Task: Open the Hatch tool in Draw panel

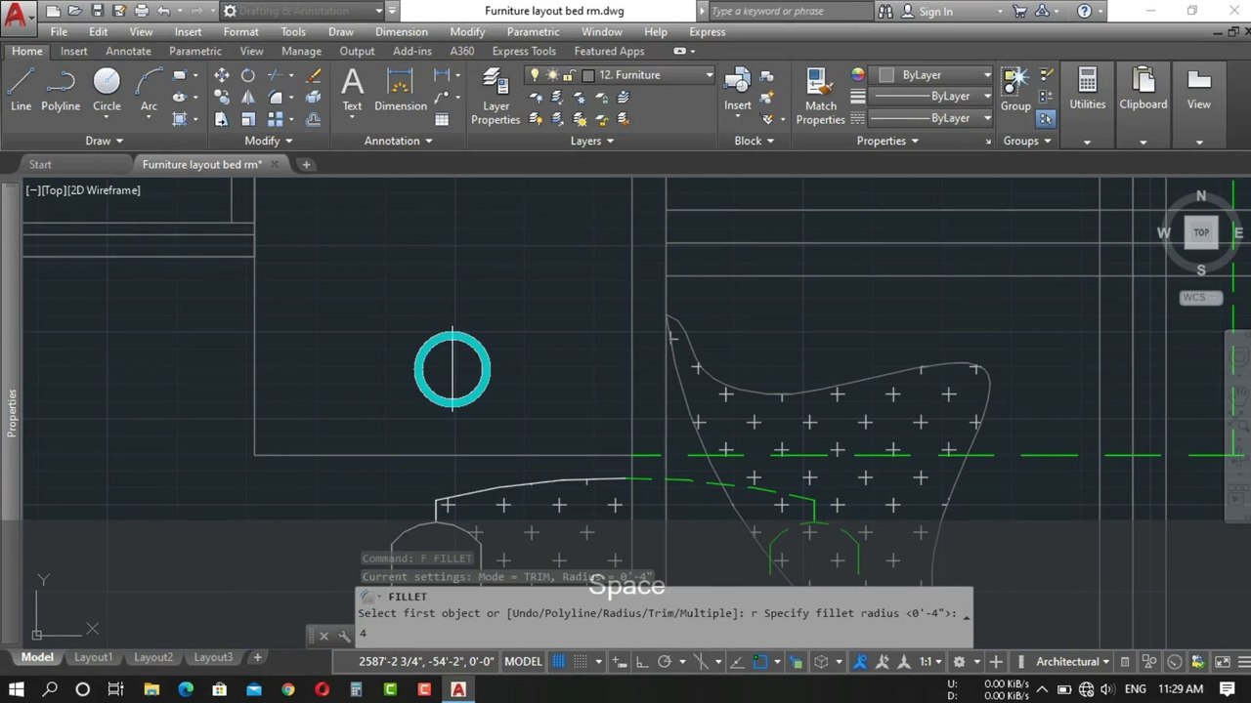Action: point(179,119)
